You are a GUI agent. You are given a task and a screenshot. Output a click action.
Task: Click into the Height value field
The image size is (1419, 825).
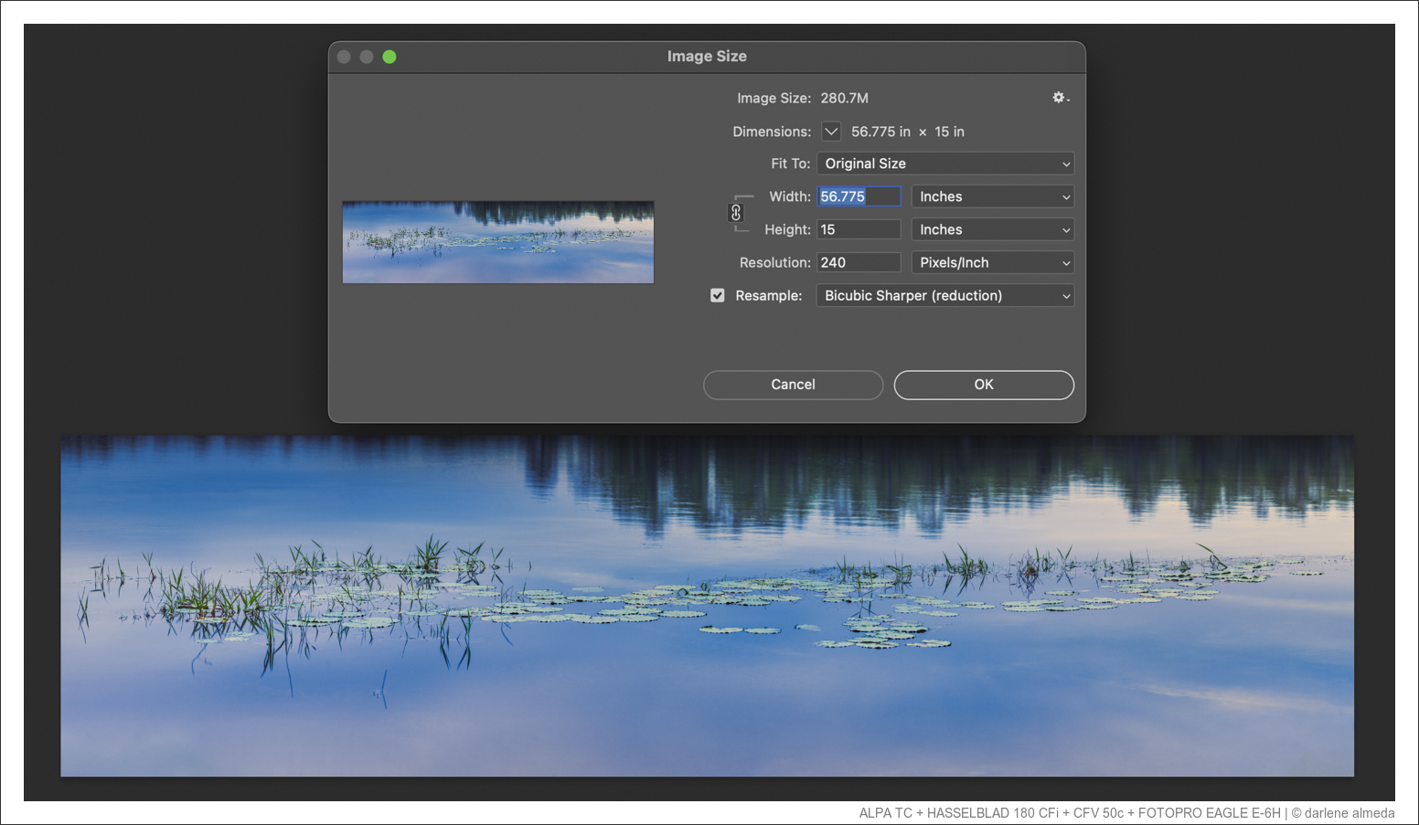859,229
